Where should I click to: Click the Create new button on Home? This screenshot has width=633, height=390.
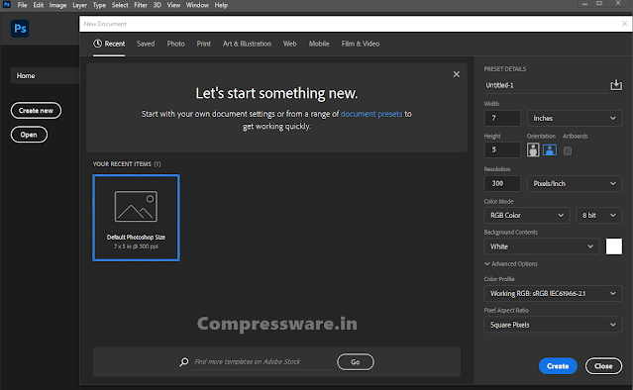click(x=36, y=111)
